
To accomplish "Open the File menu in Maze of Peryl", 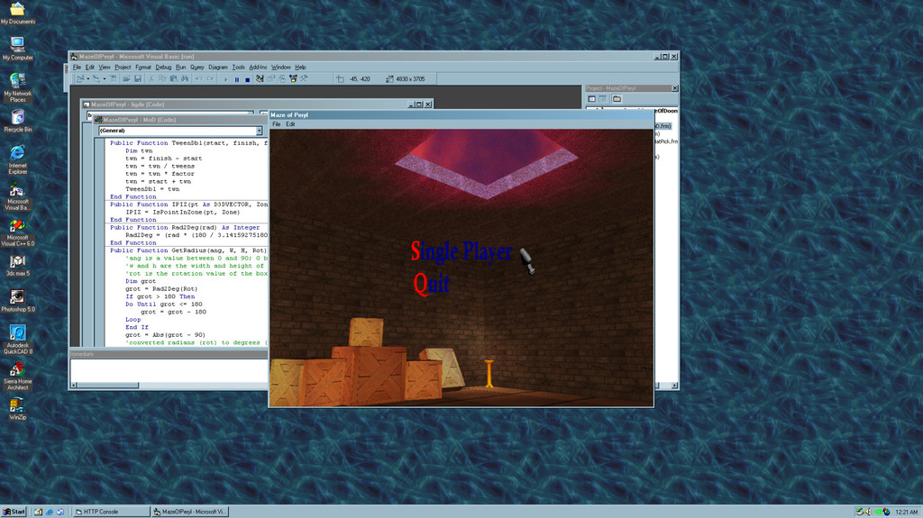I will (x=277, y=124).
